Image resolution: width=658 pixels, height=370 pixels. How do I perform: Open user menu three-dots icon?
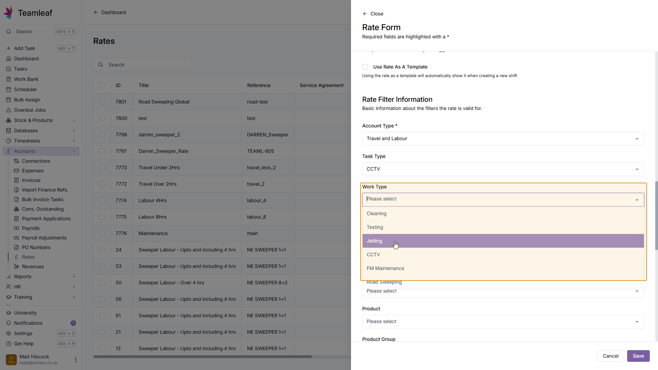75,360
